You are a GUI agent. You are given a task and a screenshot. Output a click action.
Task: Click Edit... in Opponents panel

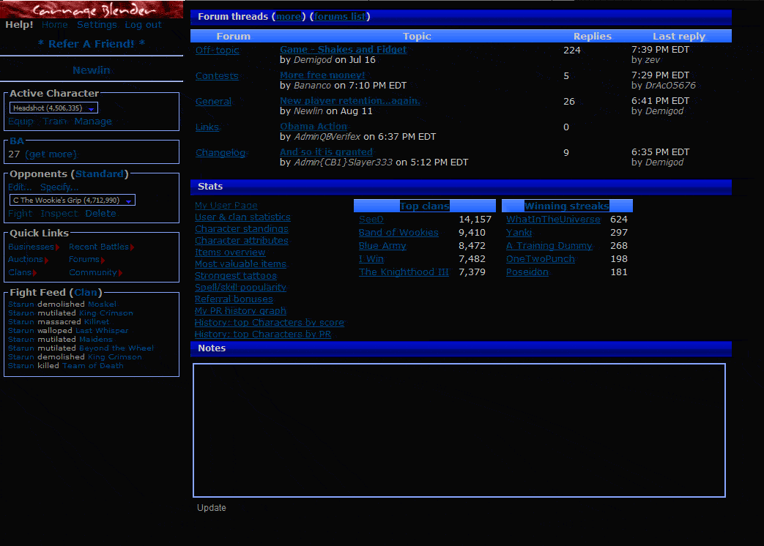(20, 187)
